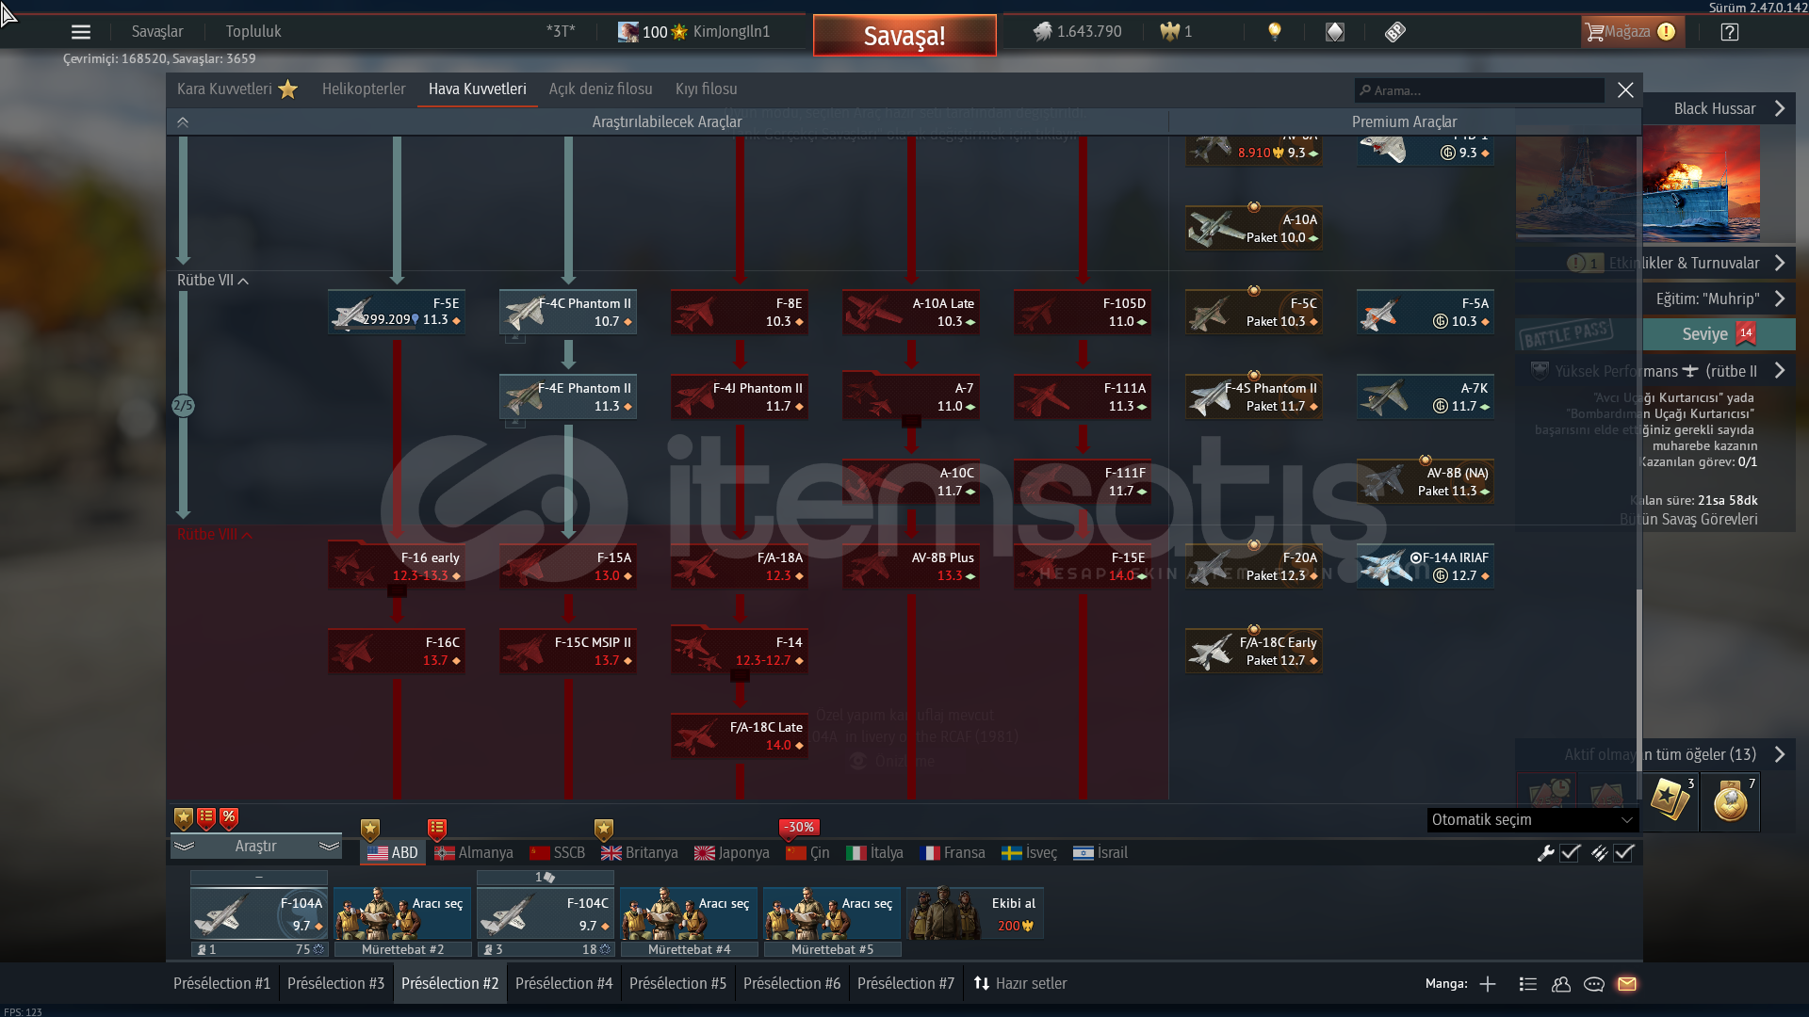Switch to Helikopterler tab
1809x1017 pixels.
(364, 89)
